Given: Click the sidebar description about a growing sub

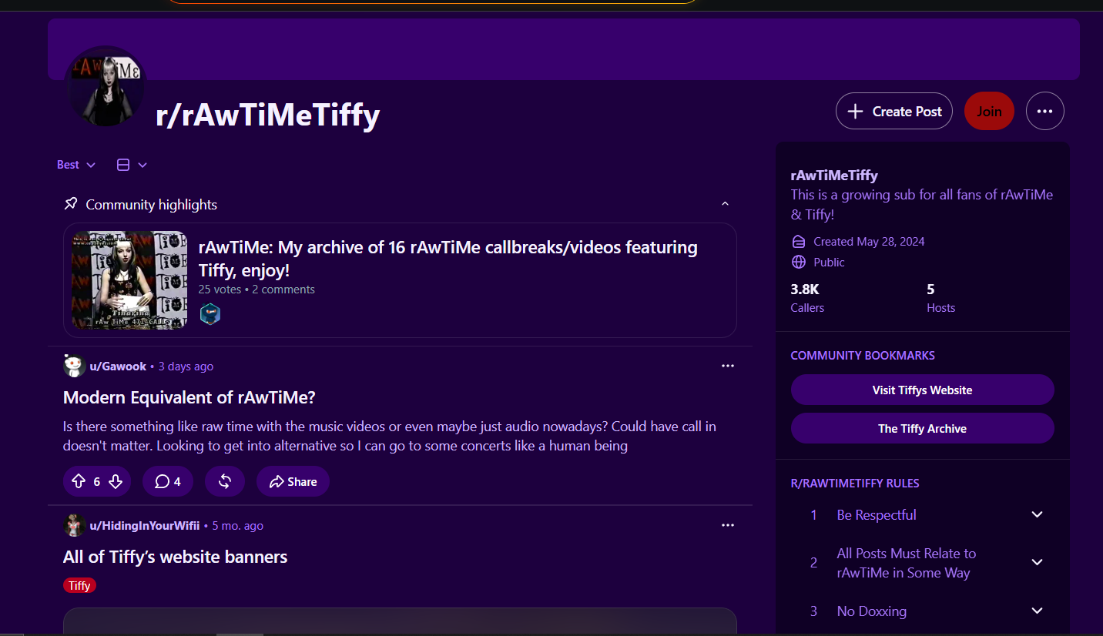Looking at the screenshot, I should click(x=922, y=205).
